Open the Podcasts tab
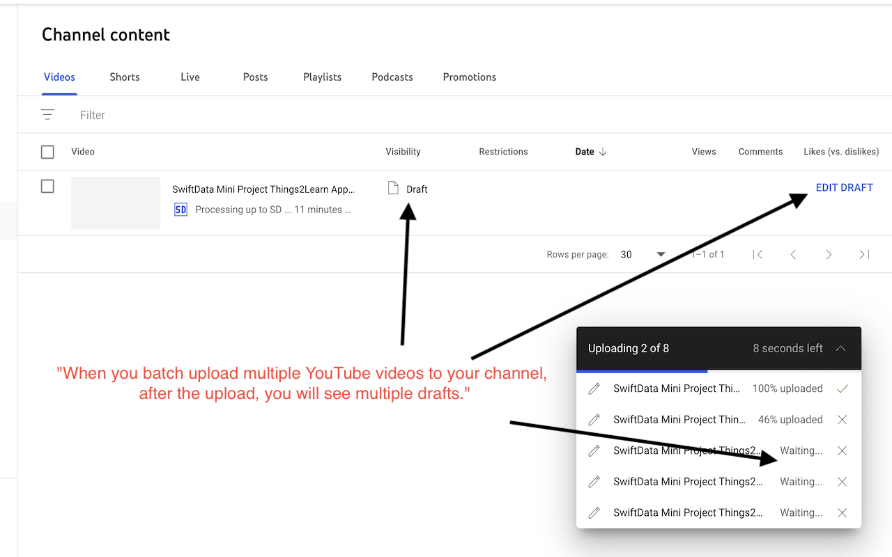Viewport: 892px width, 557px height. click(392, 77)
